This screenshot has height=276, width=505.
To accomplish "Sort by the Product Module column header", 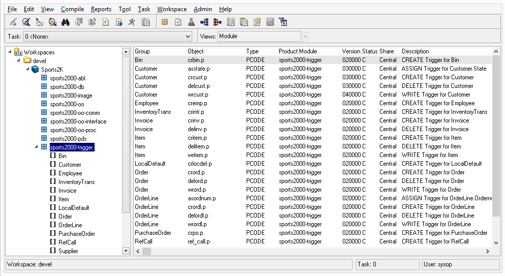I will point(308,51).
